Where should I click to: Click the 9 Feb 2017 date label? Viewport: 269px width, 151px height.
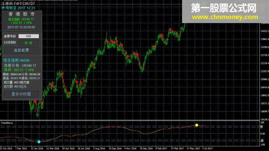click(161, 148)
